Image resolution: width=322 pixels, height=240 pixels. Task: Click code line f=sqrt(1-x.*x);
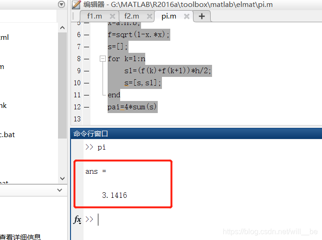139,35
